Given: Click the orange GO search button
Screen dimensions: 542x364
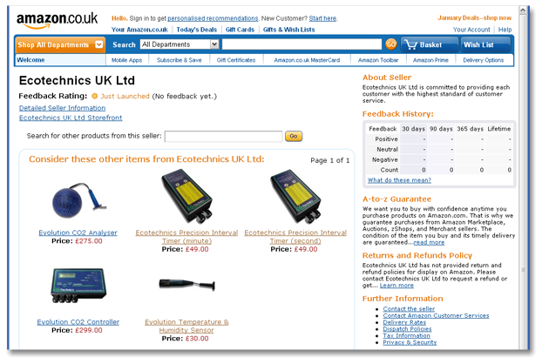Looking at the screenshot, I should click(x=391, y=44).
